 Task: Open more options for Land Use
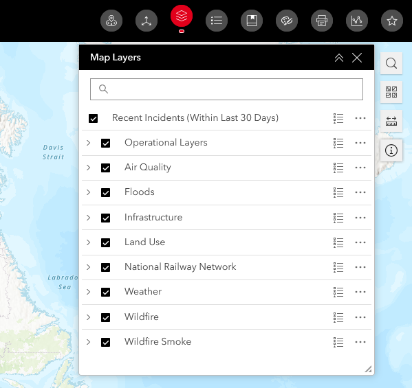click(x=360, y=242)
